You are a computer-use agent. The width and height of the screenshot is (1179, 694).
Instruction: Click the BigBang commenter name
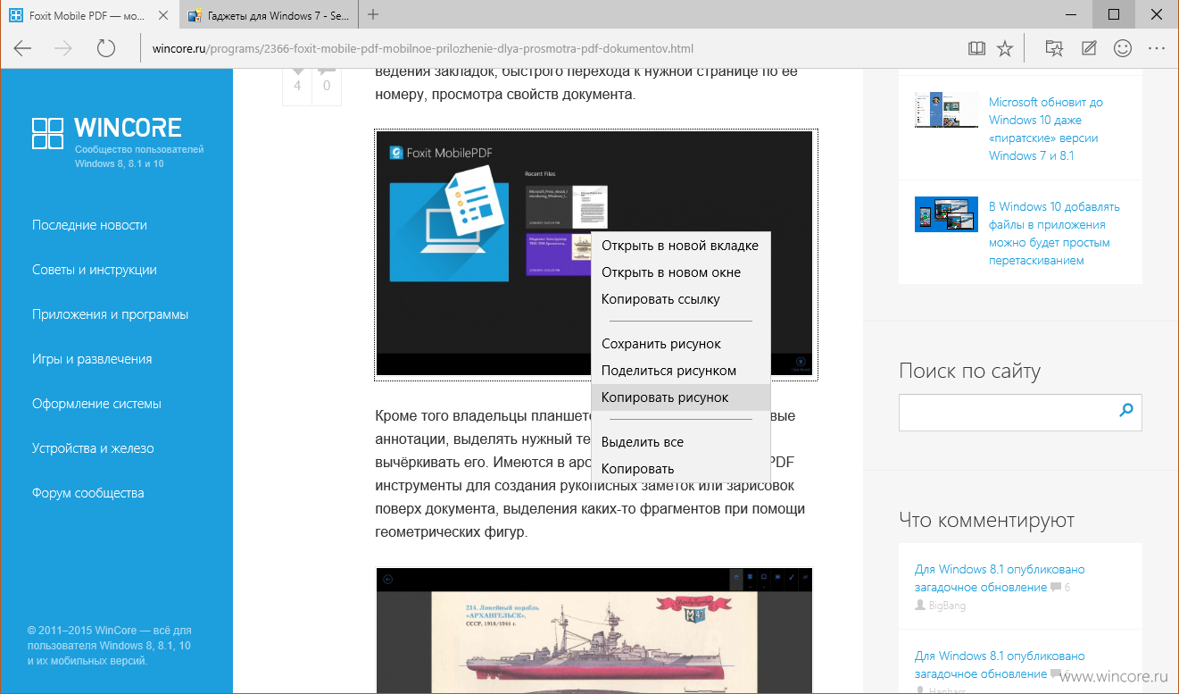[x=946, y=606]
